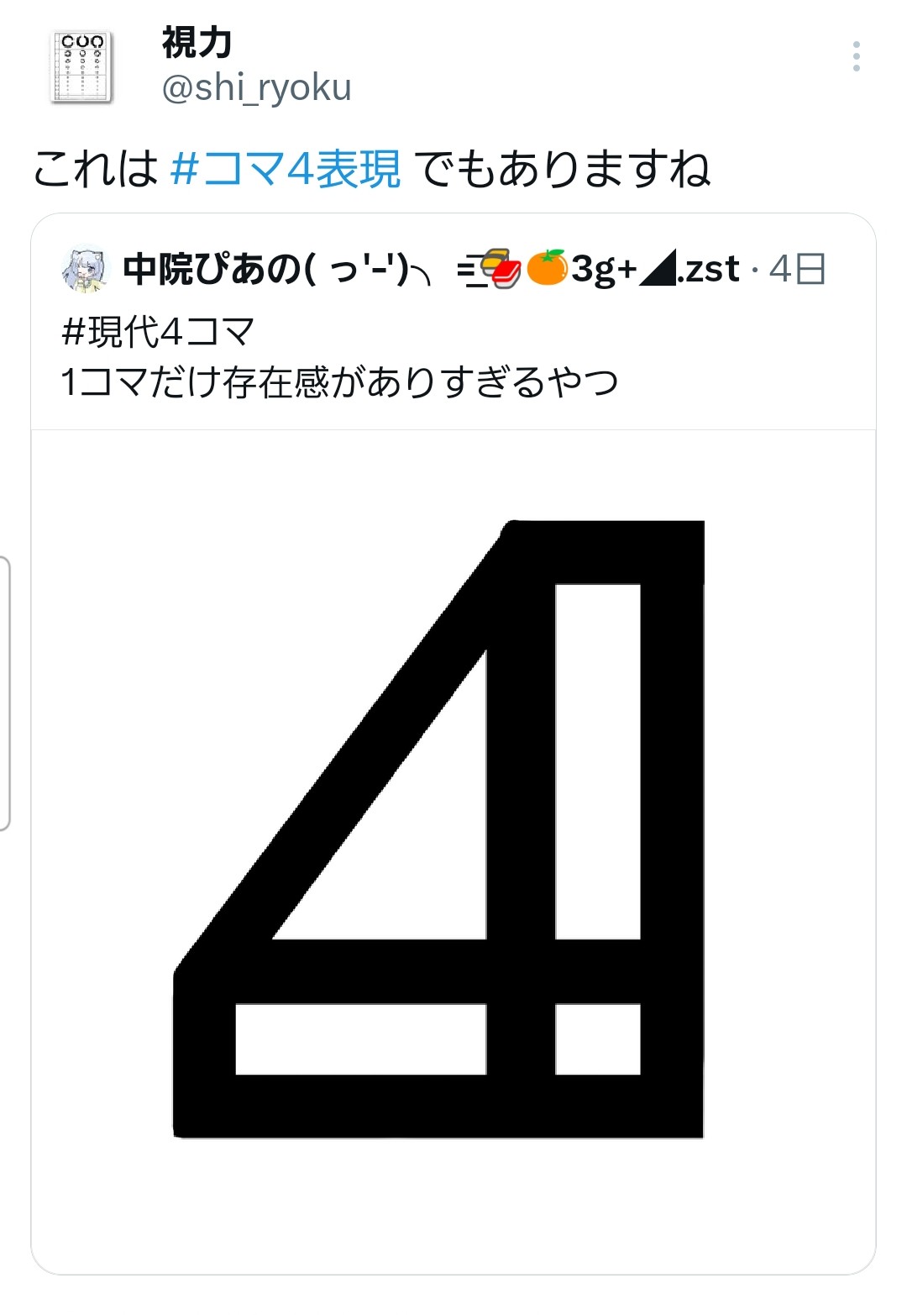This screenshot has width=907, height=1315.
Task: Tap the display name 視力
Action: (x=197, y=43)
